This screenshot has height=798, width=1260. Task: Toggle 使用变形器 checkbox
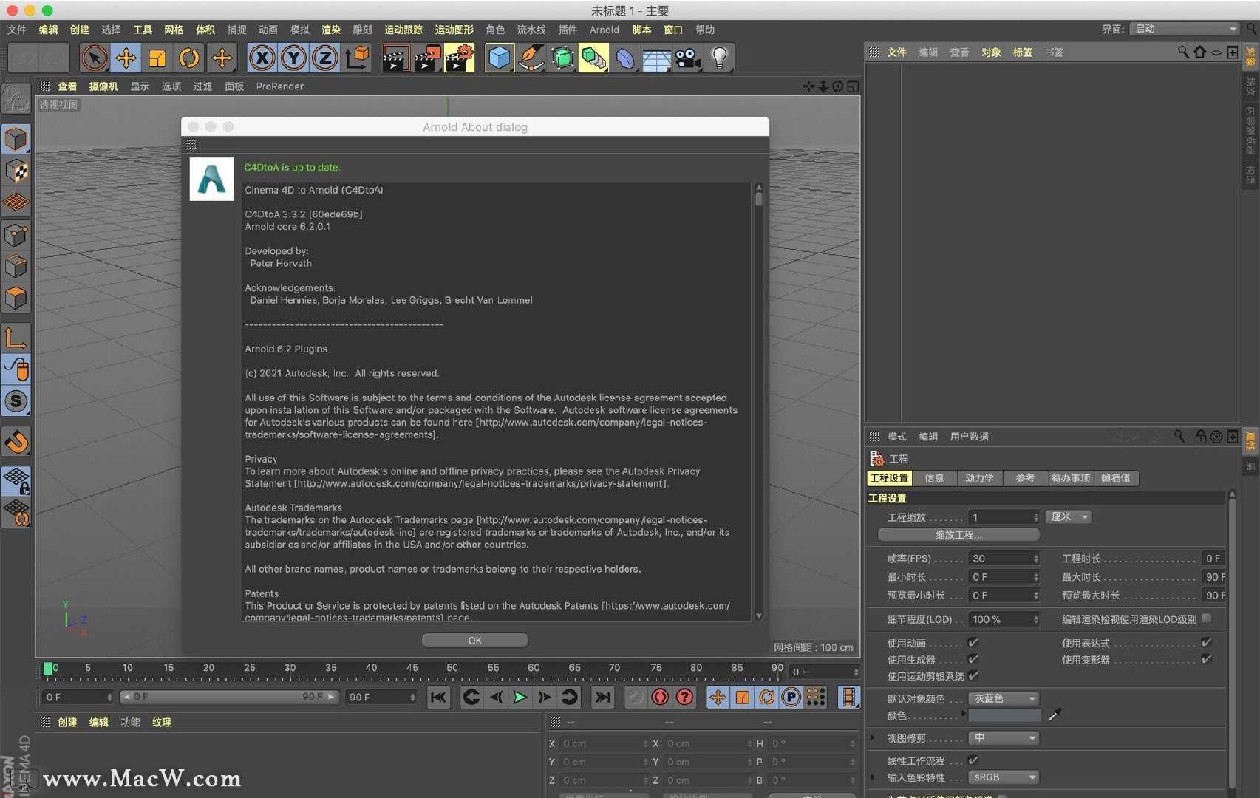[x=1206, y=658]
